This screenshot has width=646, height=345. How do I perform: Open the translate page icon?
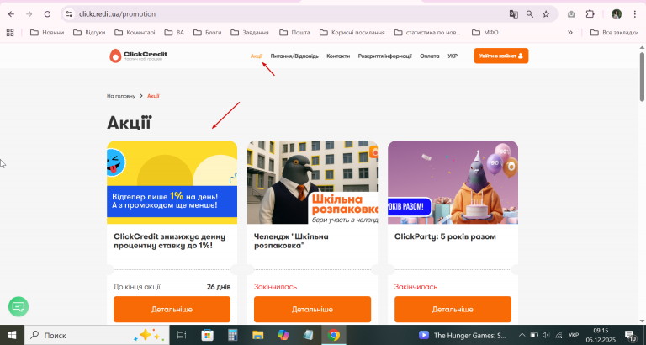coord(513,14)
